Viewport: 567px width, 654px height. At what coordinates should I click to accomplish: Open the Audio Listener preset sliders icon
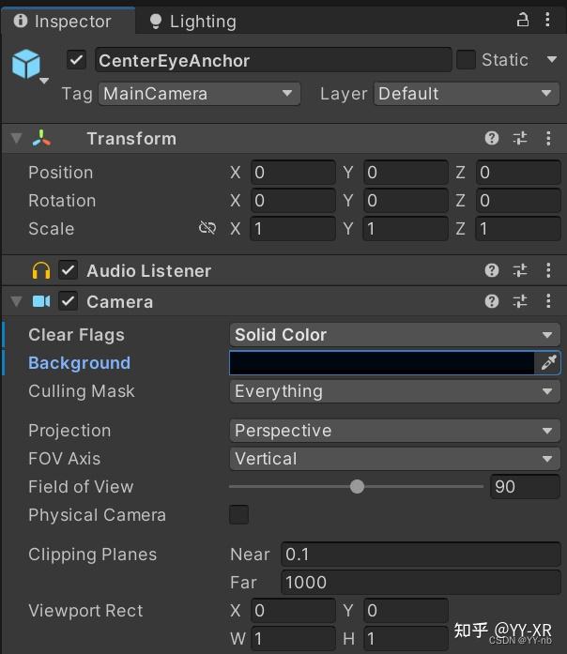click(x=520, y=270)
